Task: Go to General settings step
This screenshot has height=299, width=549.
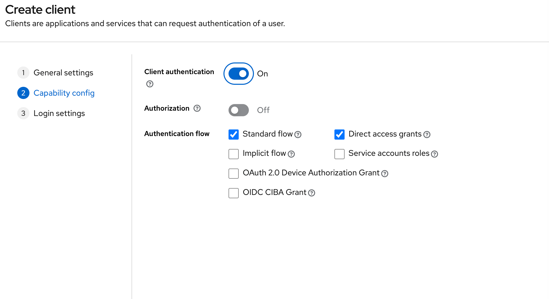Action: click(x=63, y=73)
